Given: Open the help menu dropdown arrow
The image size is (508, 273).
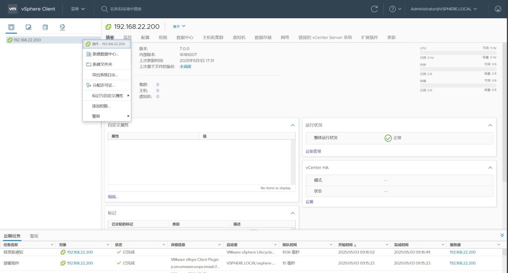Looking at the screenshot, I should (400, 9).
